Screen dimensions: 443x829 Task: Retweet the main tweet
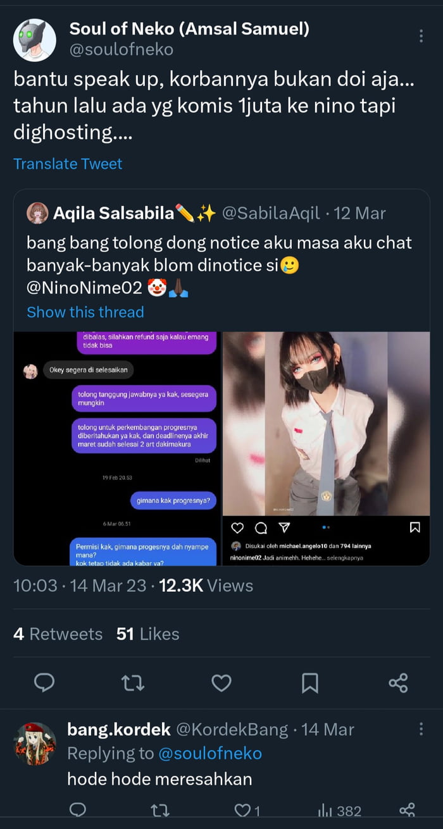pyautogui.click(x=133, y=683)
